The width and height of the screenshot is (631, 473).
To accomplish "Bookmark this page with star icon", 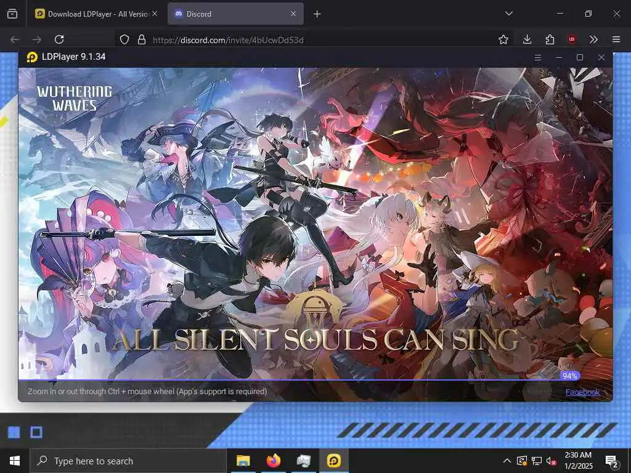I will (x=503, y=39).
